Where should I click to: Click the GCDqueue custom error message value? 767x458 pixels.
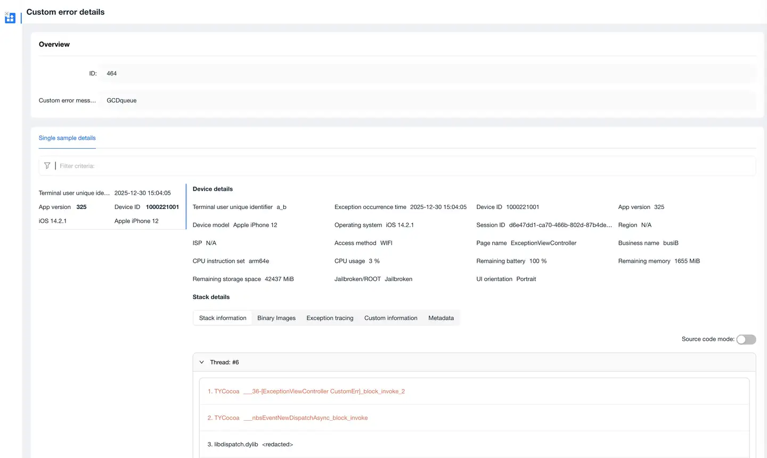(x=121, y=101)
